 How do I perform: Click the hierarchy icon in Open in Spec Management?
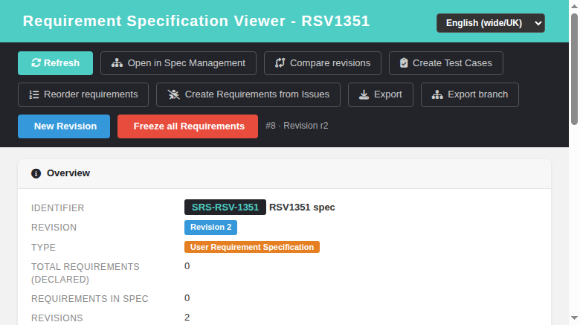point(117,63)
